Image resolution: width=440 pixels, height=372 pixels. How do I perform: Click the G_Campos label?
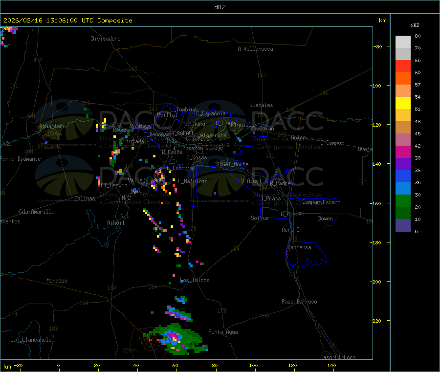tap(332, 143)
